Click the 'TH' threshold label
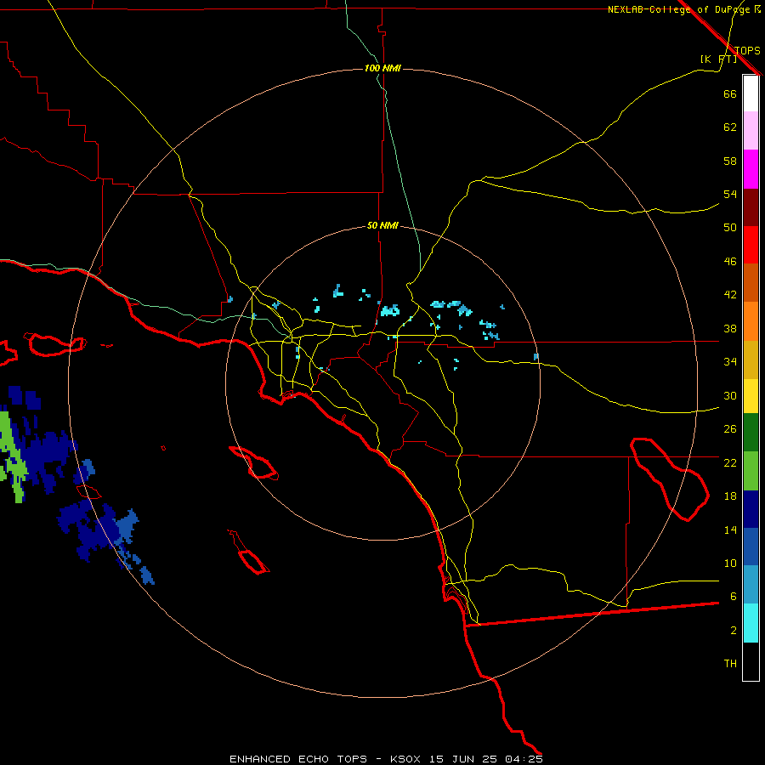Viewport: 765px width, 765px height. (x=730, y=664)
